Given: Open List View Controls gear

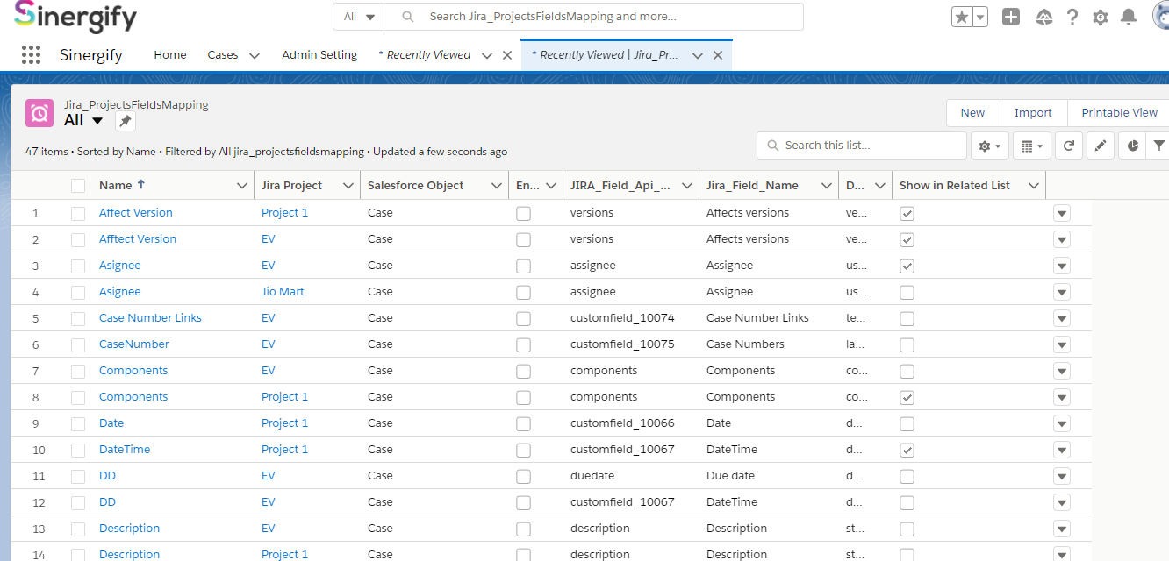Looking at the screenshot, I should (989, 146).
